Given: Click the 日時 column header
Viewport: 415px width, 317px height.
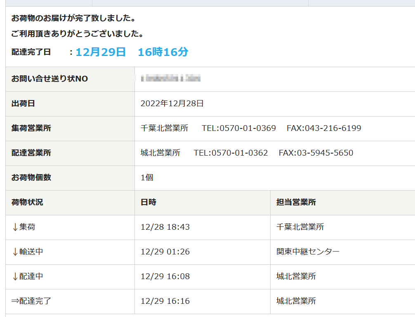Looking at the screenshot, I should 149,203.
